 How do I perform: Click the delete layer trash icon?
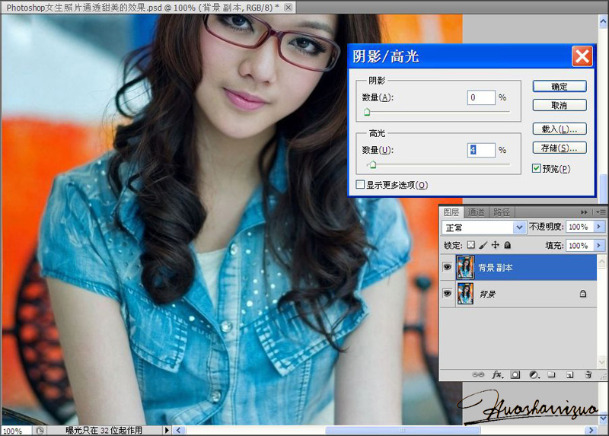[588, 374]
